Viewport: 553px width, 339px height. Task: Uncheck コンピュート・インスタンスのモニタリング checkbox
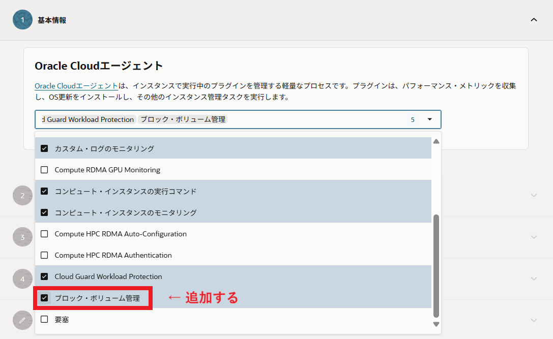(x=44, y=212)
